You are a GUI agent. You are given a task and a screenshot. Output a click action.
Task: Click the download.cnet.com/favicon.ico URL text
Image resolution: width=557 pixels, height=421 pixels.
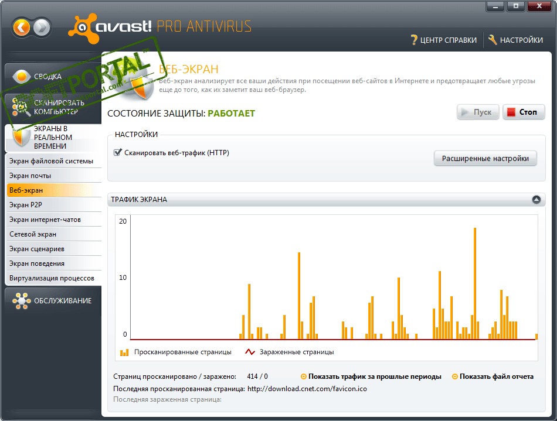pos(307,389)
